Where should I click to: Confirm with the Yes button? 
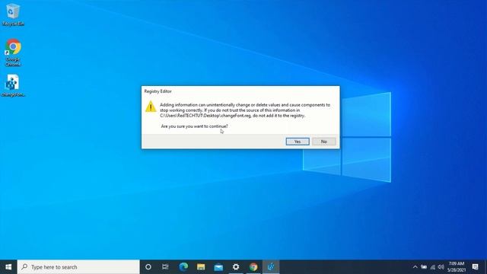coord(298,142)
